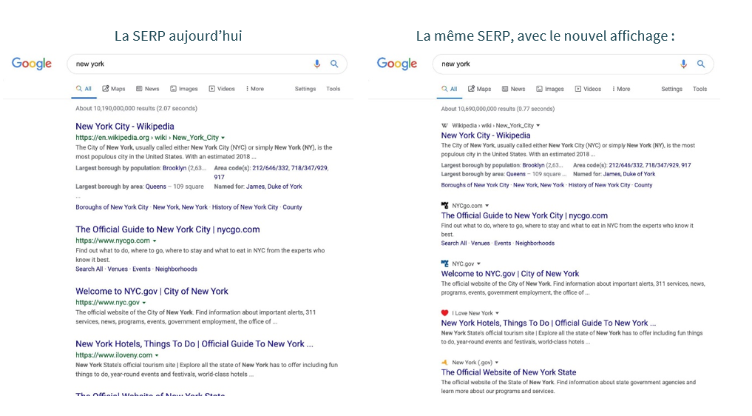The height and width of the screenshot is (416, 752).
Task: Open the News tab in the left SERP
Action: [x=147, y=89]
